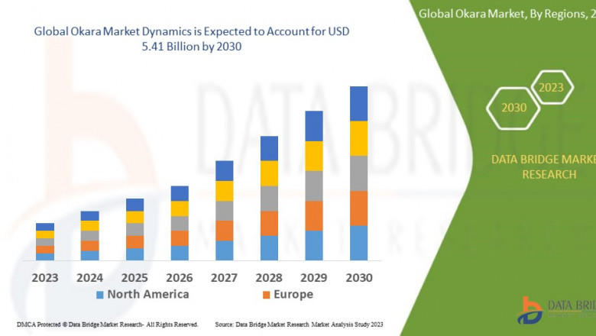Select the North America legend label

pyautogui.click(x=148, y=294)
